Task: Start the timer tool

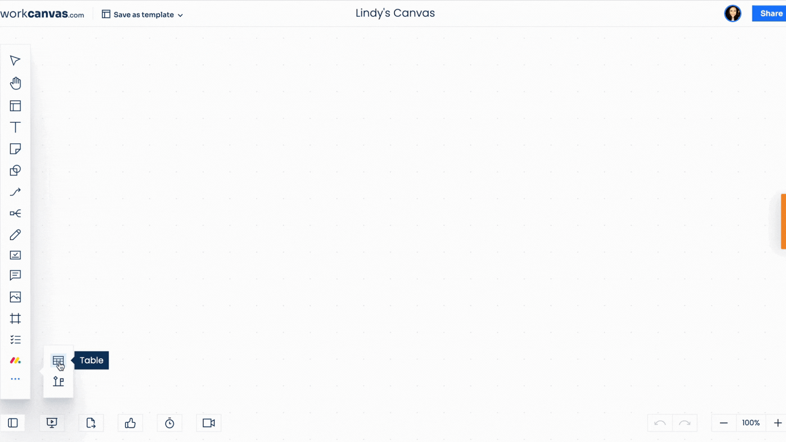Action: pyautogui.click(x=169, y=423)
